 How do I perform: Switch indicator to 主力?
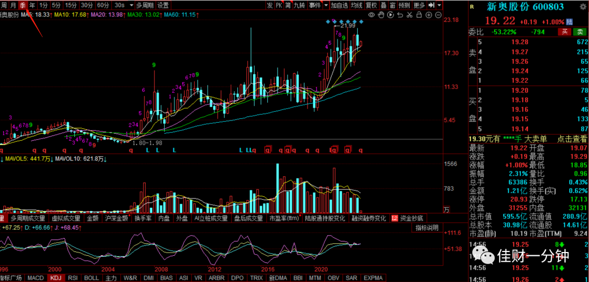click(111, 278)
